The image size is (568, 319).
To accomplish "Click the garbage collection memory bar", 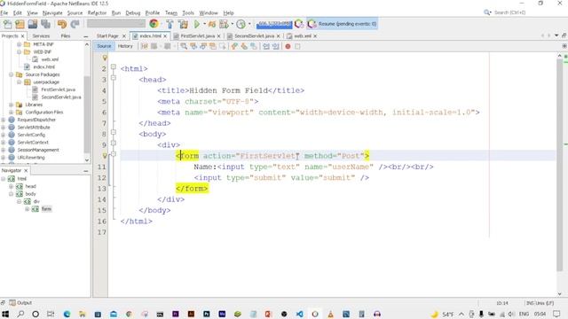I will [x=274, y=24].
